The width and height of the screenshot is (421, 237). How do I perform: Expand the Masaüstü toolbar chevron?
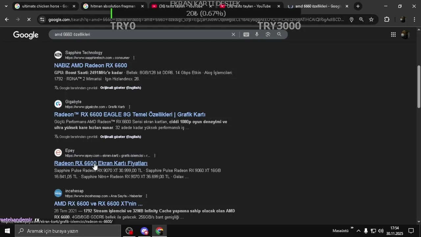coord(352,228)
